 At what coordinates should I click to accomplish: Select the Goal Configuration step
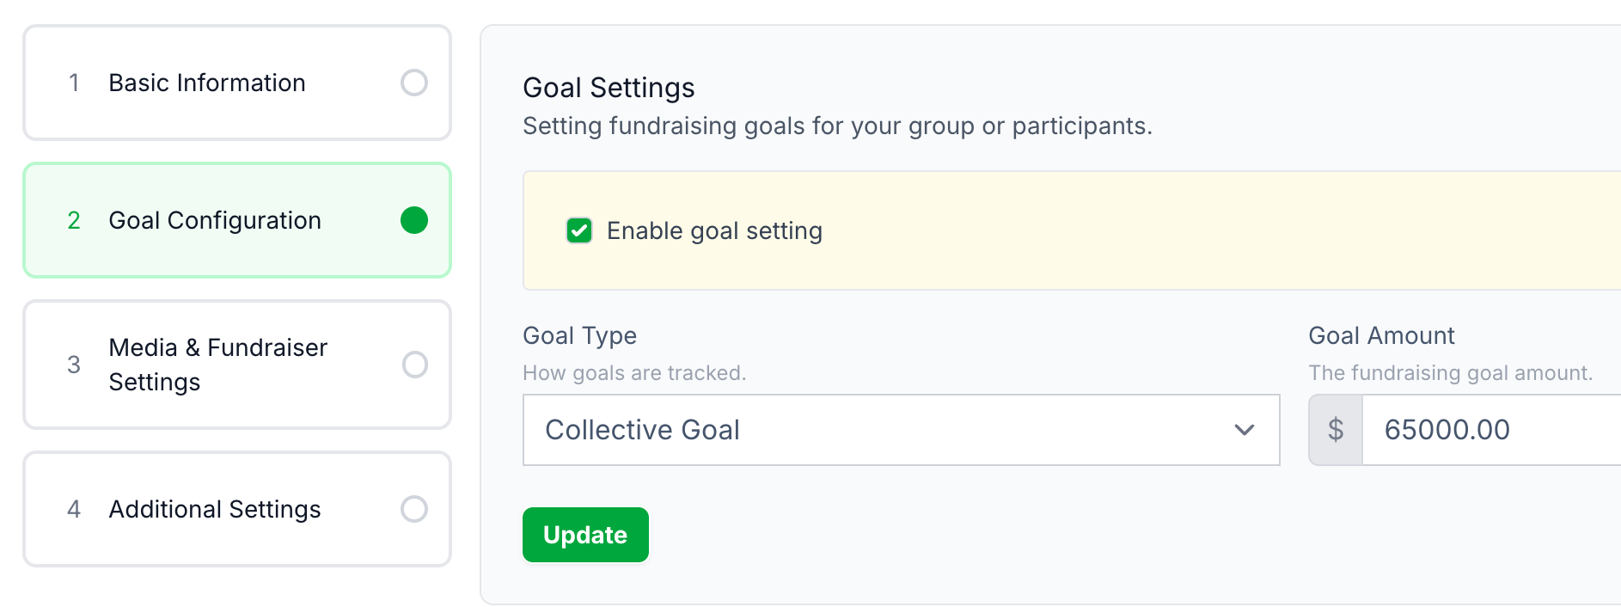click(215, 220)
